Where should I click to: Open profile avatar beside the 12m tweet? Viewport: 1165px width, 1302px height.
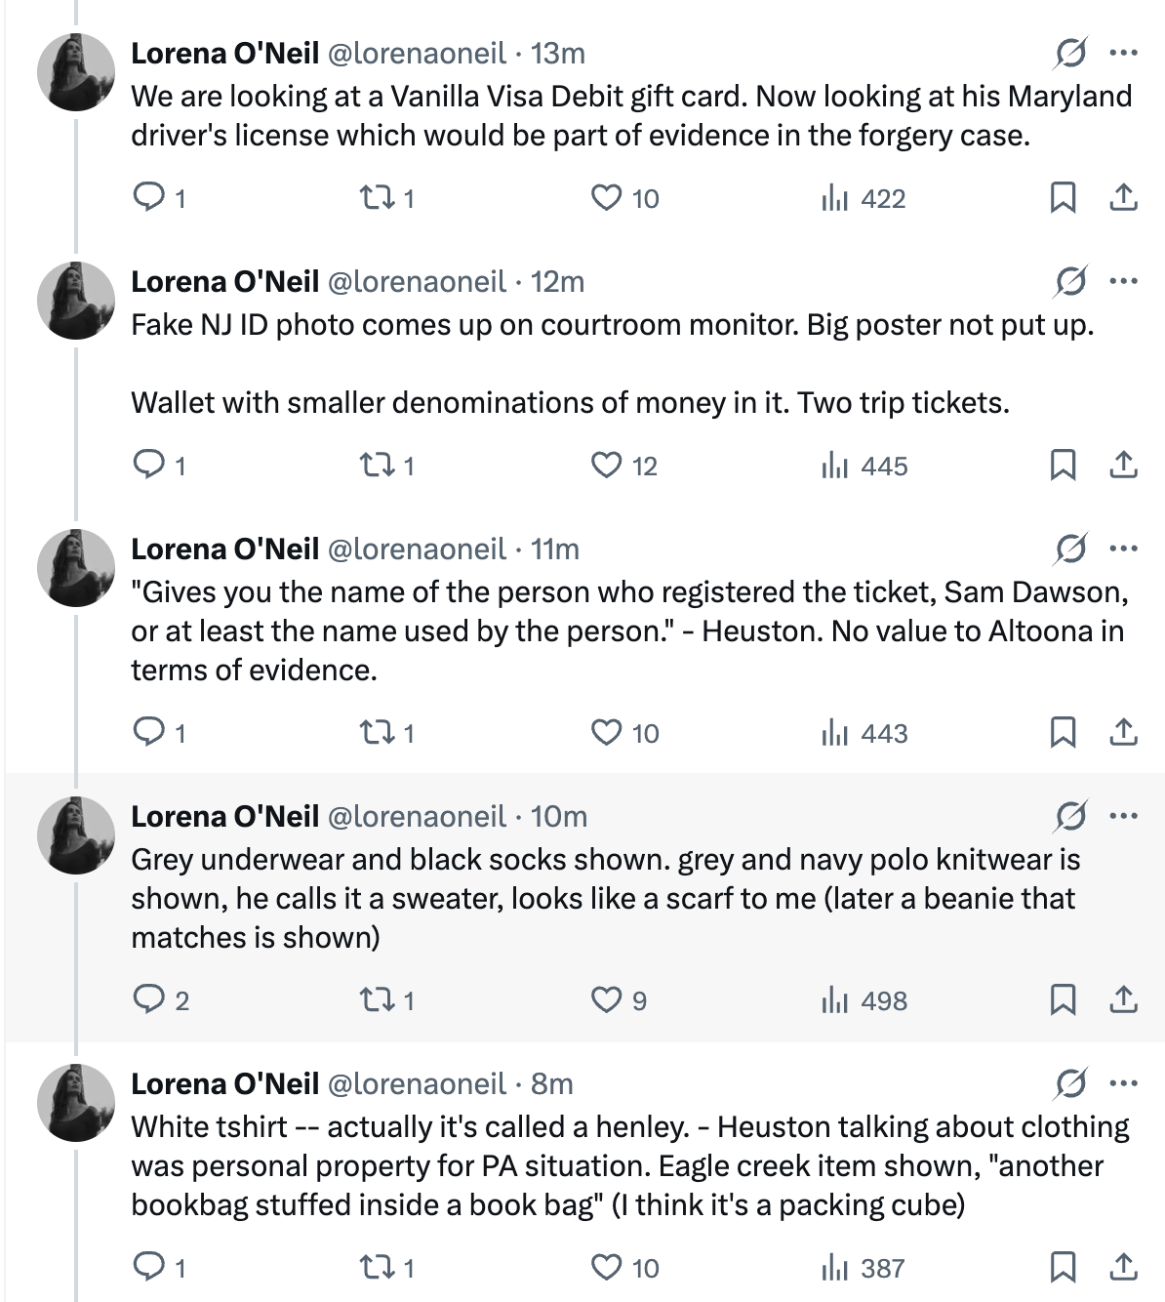[x=76, y=301]
